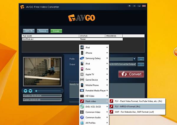Expand the iPhone submenu arrow
Viewport: 177px width, 125px height.
coord(107,53)
